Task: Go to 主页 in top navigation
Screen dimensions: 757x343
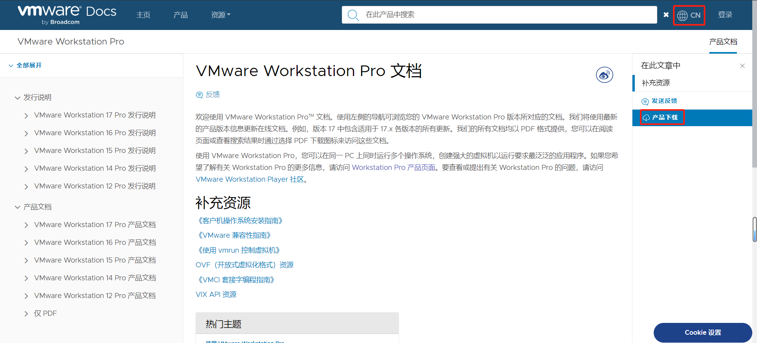Action: (143, 15)
